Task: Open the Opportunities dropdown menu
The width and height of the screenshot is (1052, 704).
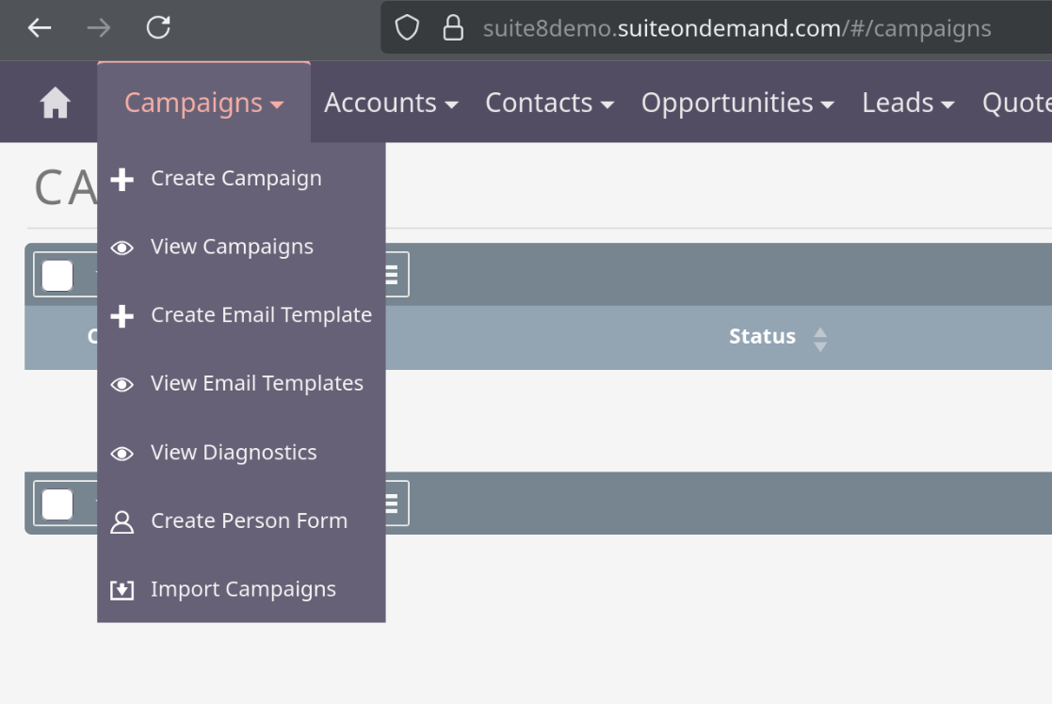Action: click(738, 104)
